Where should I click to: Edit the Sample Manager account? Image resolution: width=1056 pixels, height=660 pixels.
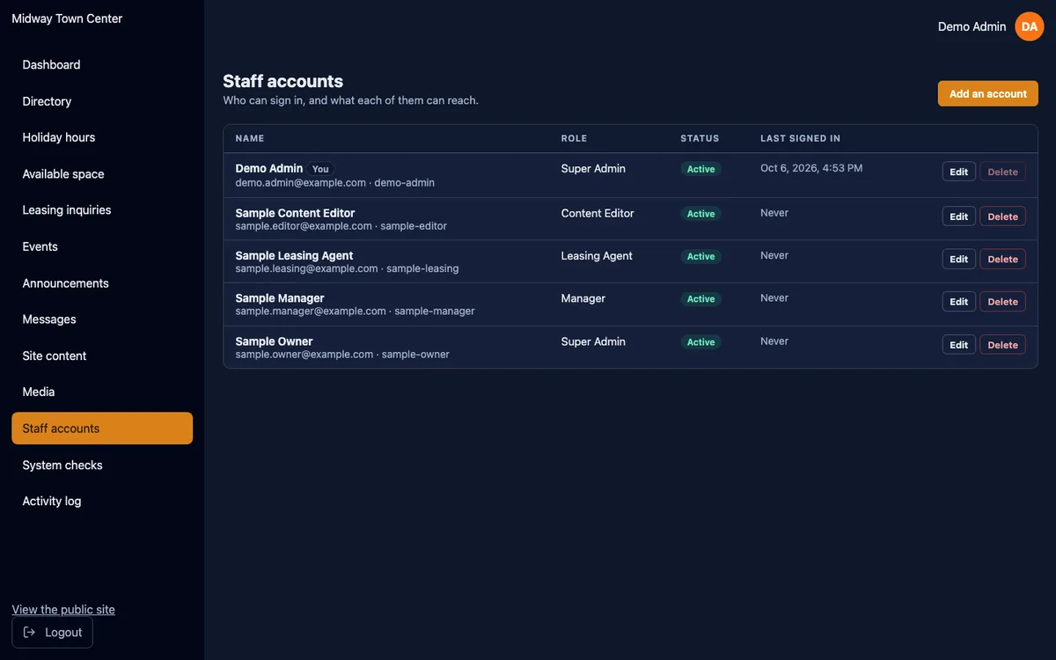coord(958,302)
